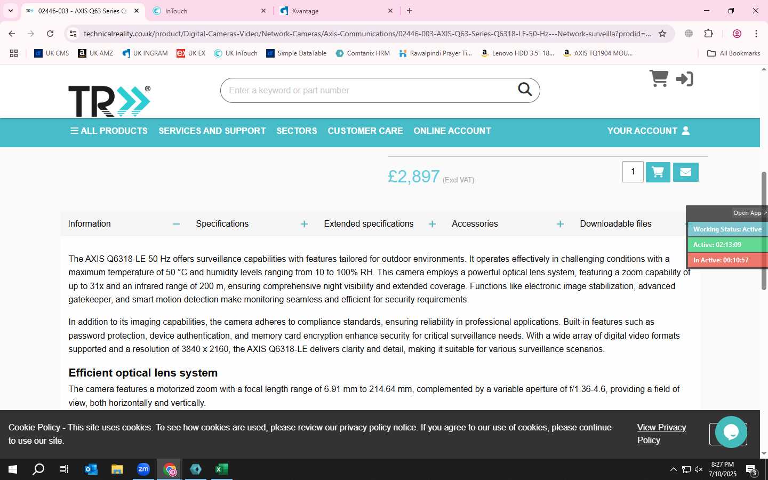Viewport: 768px width, 480px height.
Task: Open the Chrome profile icon
Action: point(737,34)
